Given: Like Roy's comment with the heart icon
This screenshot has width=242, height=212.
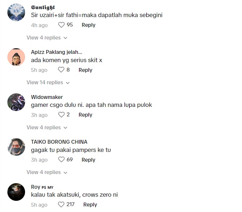Looking at the screenshot, I should click(x=61, y=204).
